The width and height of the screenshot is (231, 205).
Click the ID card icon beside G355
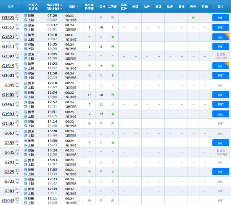(17, 141)
